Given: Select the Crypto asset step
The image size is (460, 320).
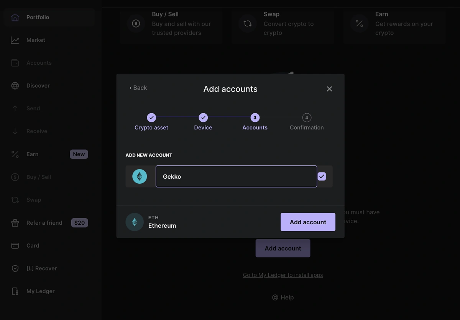Looking at the screenshot, I should [x=151, y=122].
